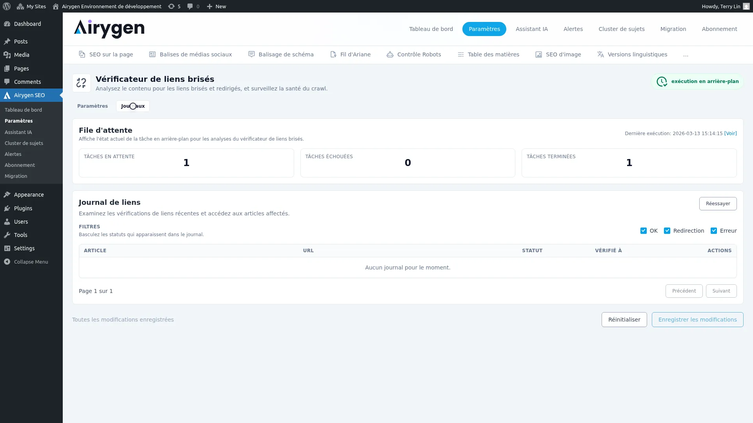The image size is (753, 423).
Task: Open the Abonnement top tab
Action: (x=719, y=29)
